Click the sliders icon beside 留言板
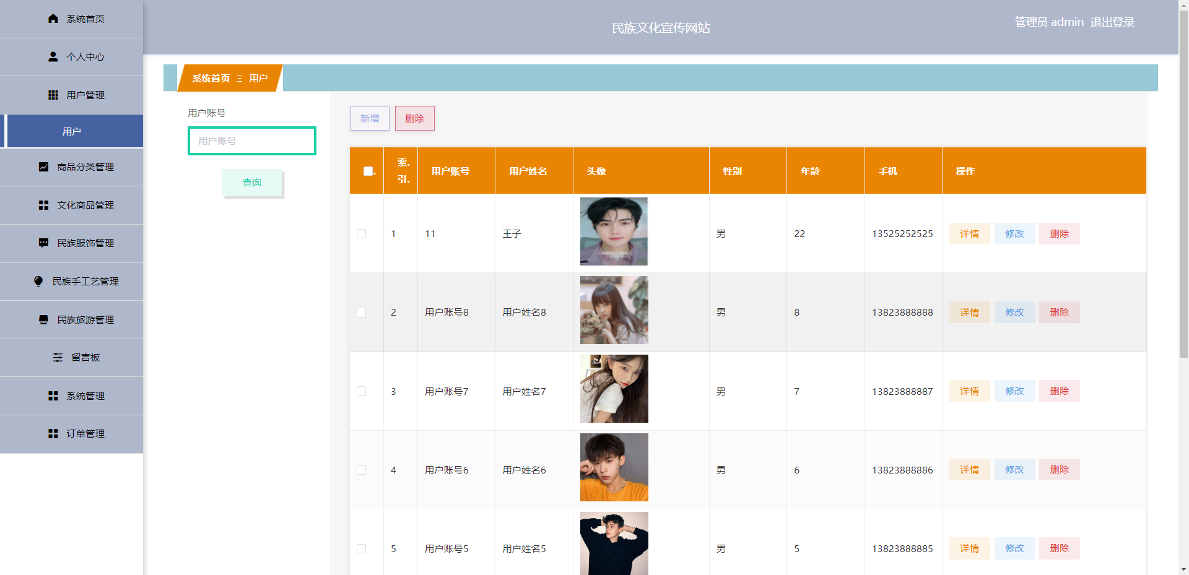This screenshot has width=1189, height=575. point(58,357)
